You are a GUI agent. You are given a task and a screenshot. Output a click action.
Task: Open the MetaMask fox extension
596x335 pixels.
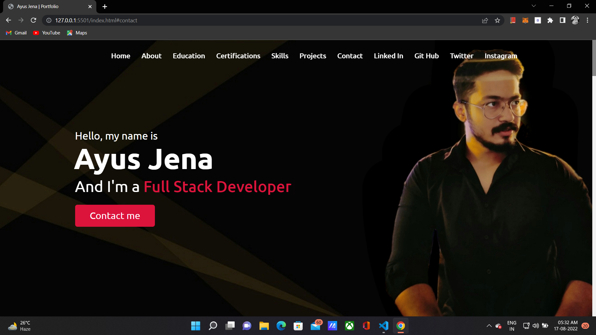[x=525, y=20]
